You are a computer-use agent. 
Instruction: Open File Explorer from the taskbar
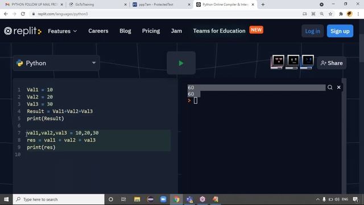point(137,199)
